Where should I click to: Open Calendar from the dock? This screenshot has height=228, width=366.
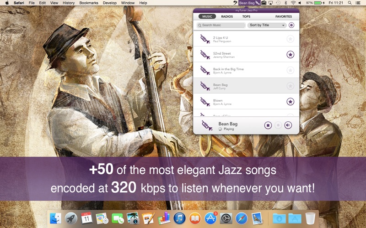click(86, 218)
